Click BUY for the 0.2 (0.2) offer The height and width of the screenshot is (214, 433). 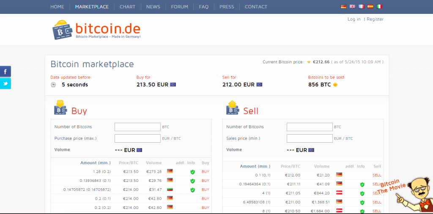pos(206,208)
